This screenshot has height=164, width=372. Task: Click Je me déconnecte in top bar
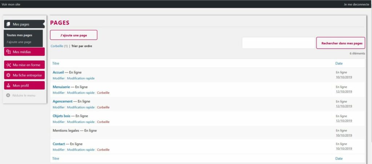[x=356, y=4]
